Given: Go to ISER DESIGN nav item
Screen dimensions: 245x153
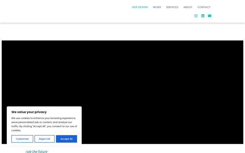Looking at the screenshot, I should point(140,7).
